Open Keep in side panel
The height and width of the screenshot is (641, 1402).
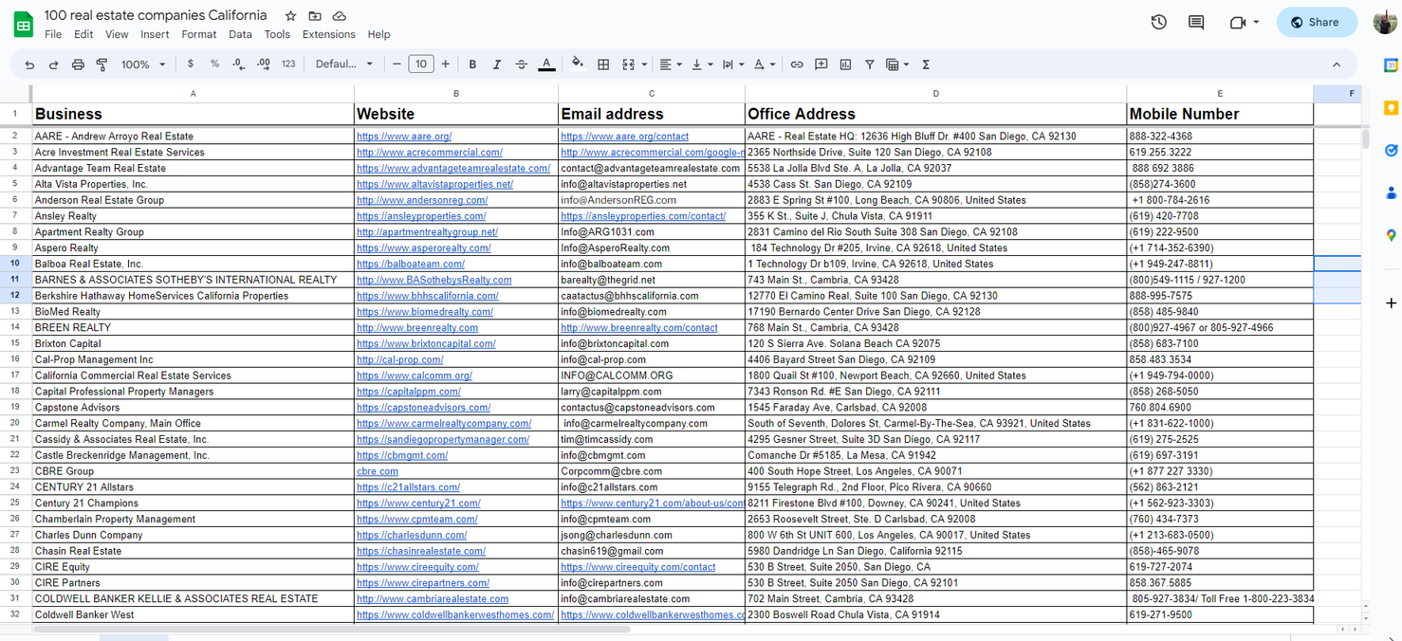(x=1391, y=107)
